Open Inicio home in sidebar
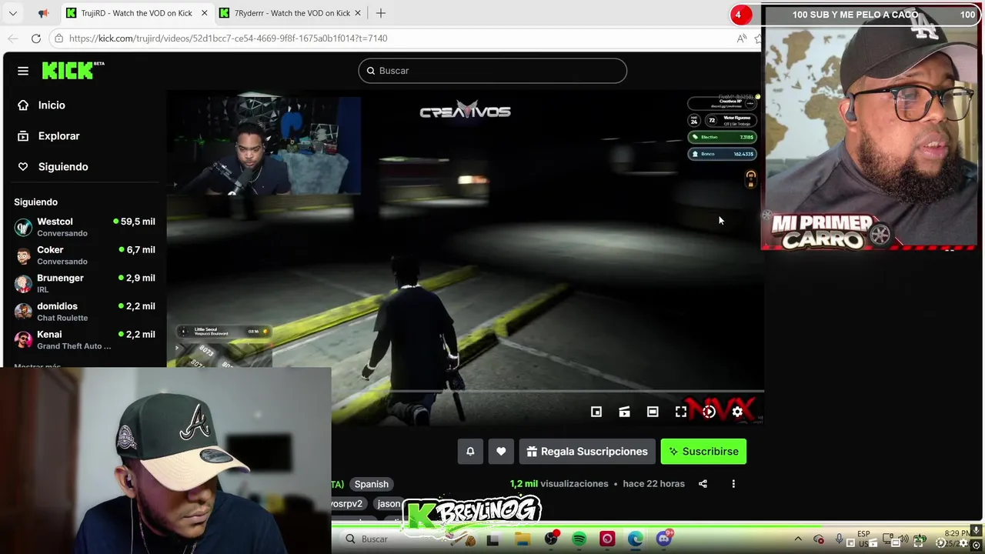 pos(52,105)
